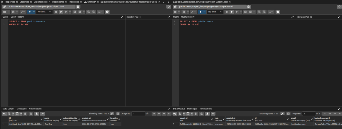Screen dimensions: 342x129
Task: Select the Test Org name cell
Action: 53,124
